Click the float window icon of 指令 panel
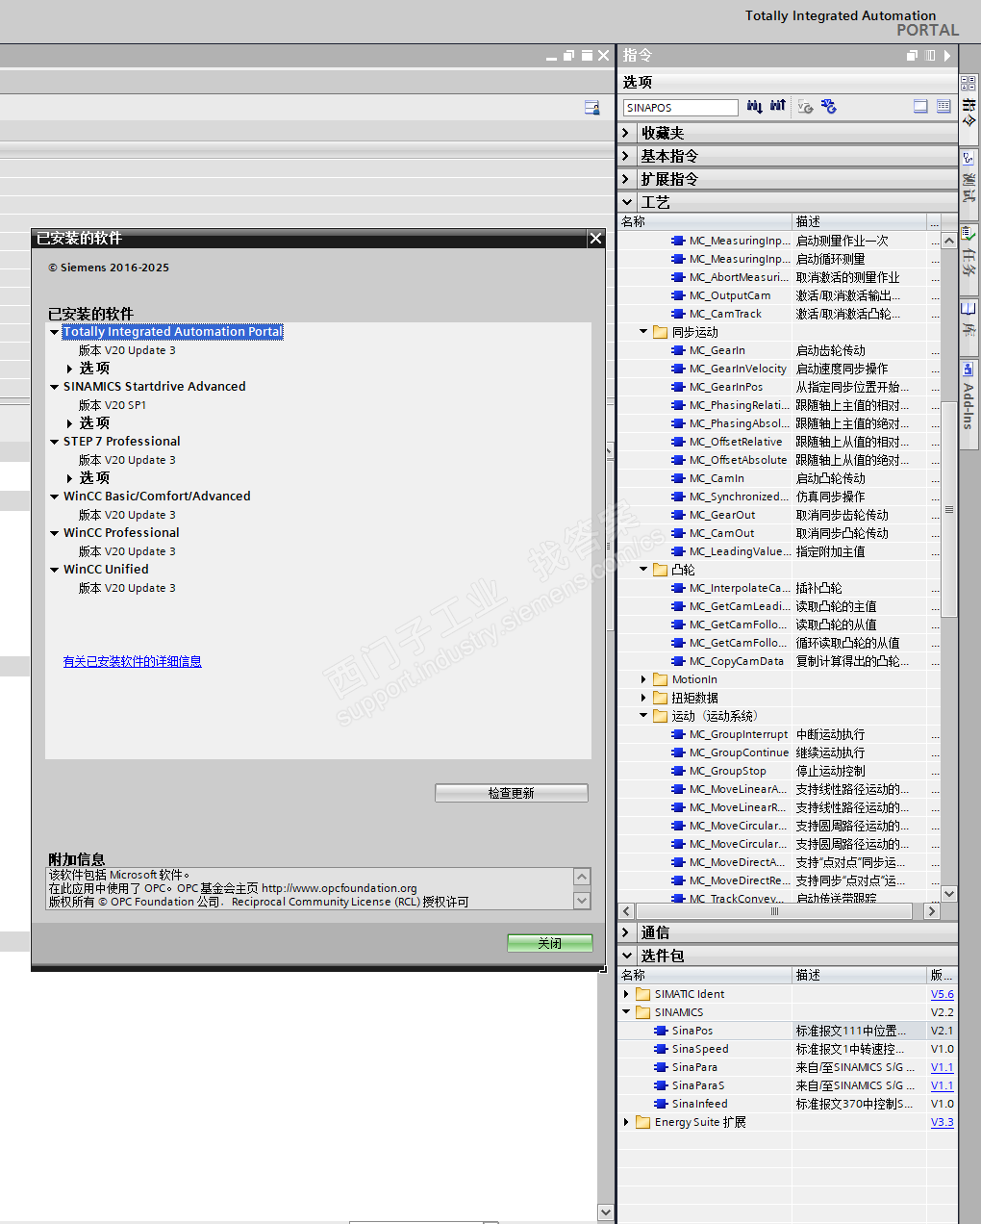 [912, 56]
